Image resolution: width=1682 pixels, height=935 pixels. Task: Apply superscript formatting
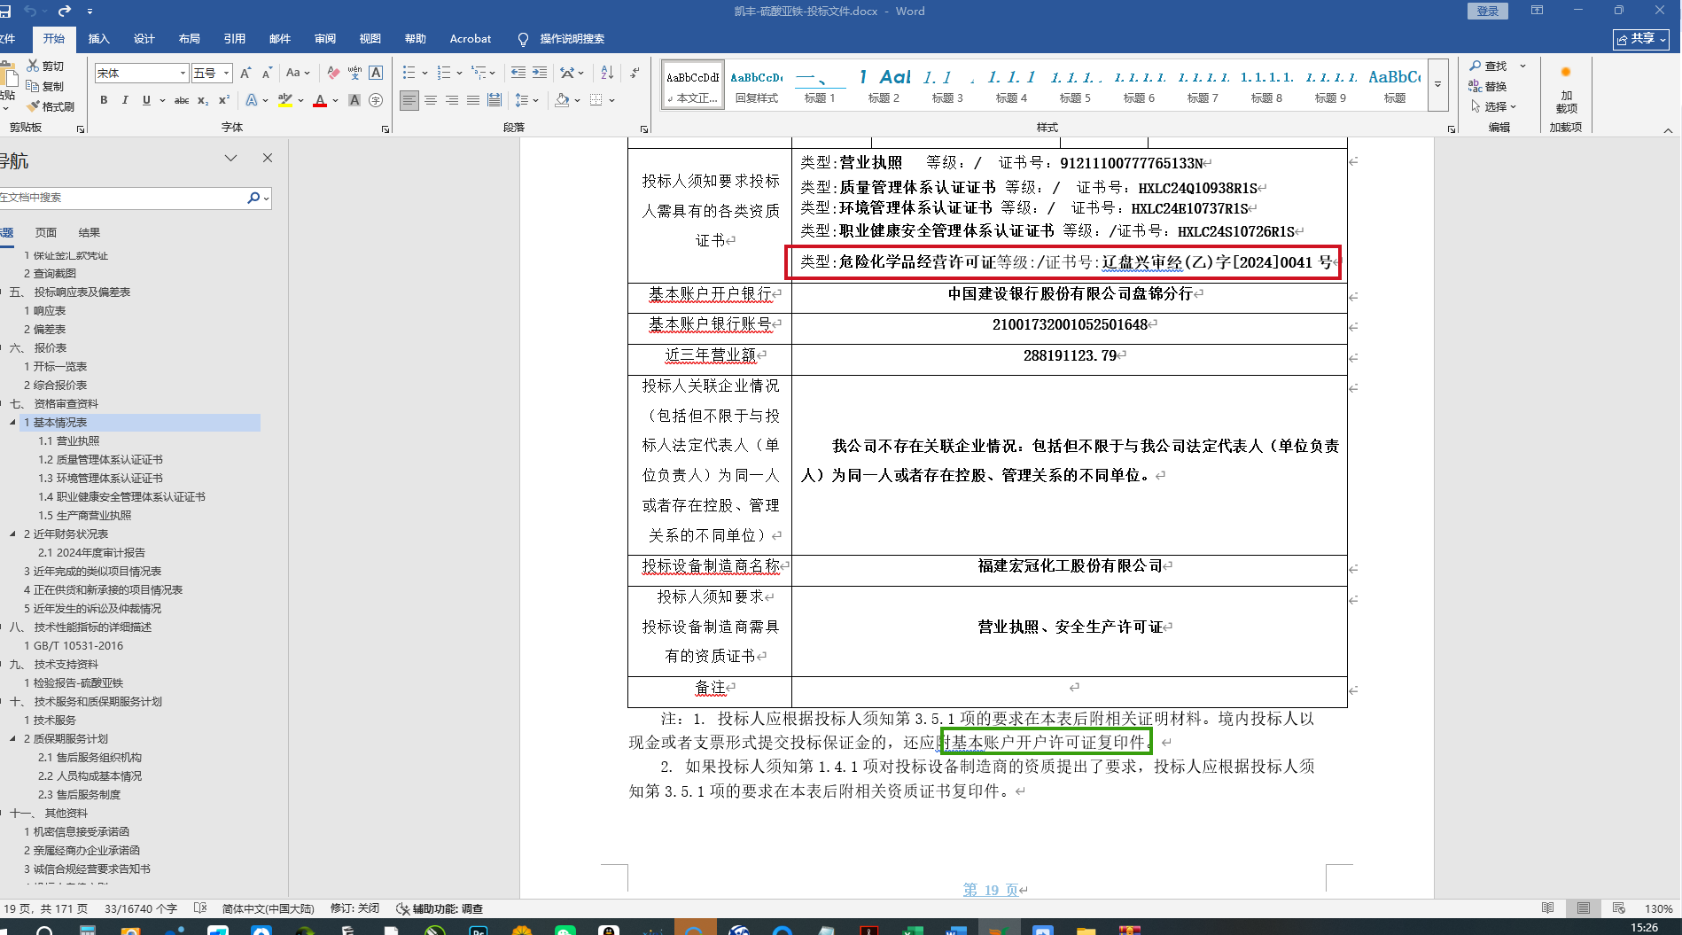click(224, 100)
